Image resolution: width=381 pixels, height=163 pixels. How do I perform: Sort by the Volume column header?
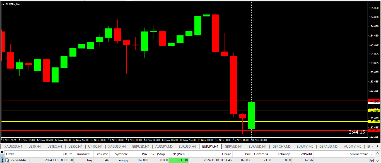[102, 154]
